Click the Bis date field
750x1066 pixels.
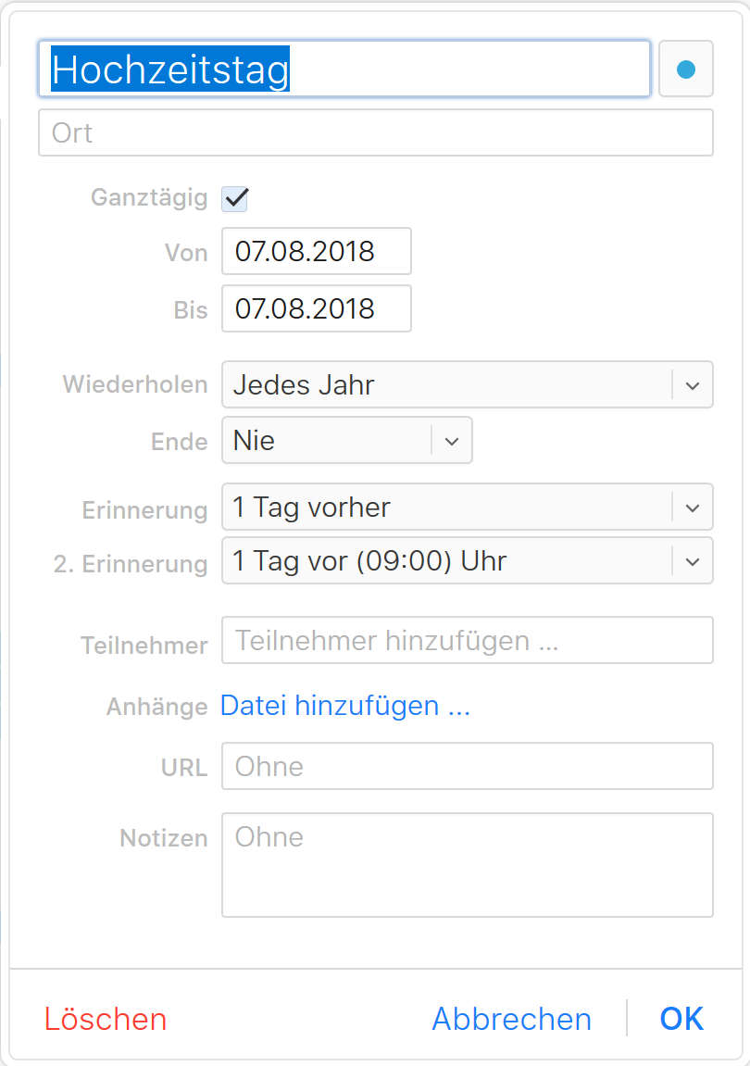pyautogui.click(x=316, y=308)
